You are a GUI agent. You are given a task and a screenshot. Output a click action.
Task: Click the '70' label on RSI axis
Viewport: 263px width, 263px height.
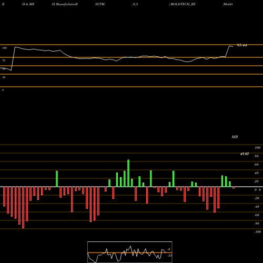4,60
